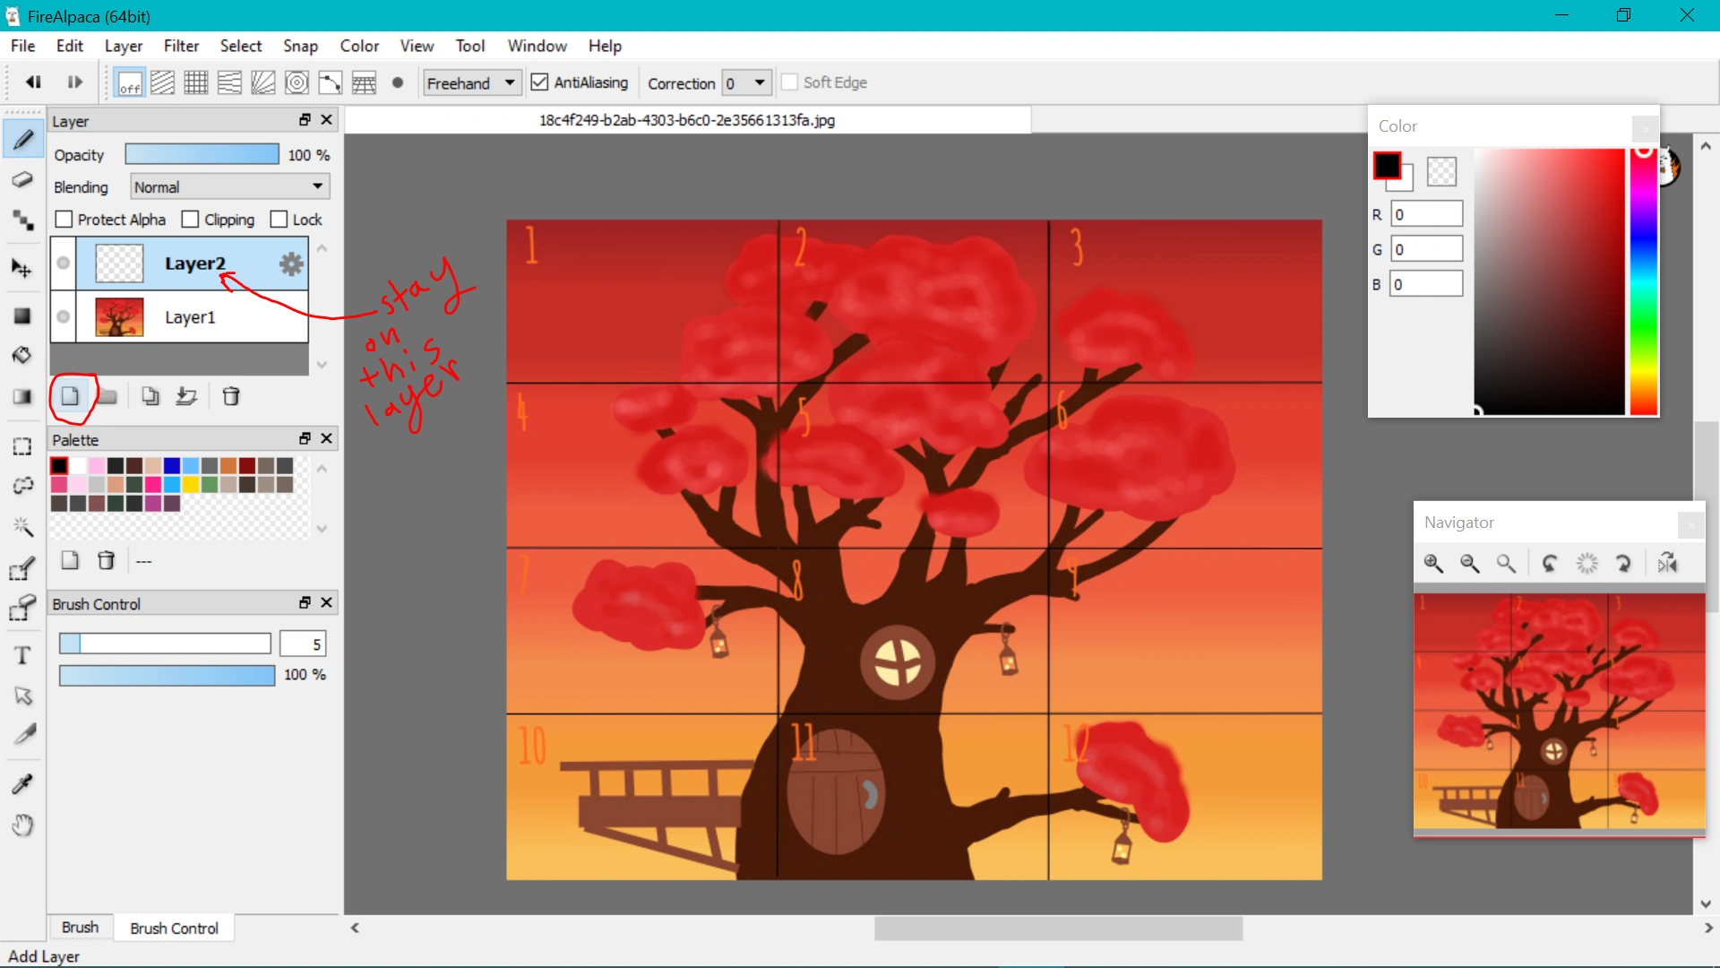Select the Eyedropper tool
This screenshot has height=968, width=1720.
22,784
